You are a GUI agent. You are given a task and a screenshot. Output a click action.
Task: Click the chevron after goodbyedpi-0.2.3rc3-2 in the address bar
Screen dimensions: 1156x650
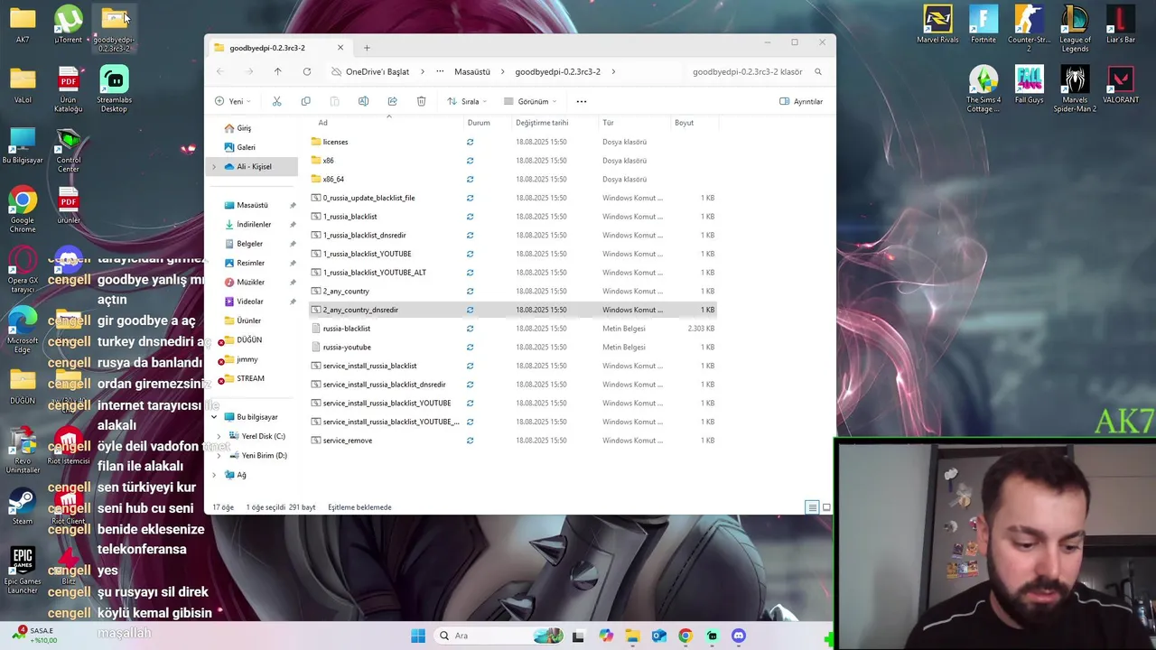(x=613, y=71)
